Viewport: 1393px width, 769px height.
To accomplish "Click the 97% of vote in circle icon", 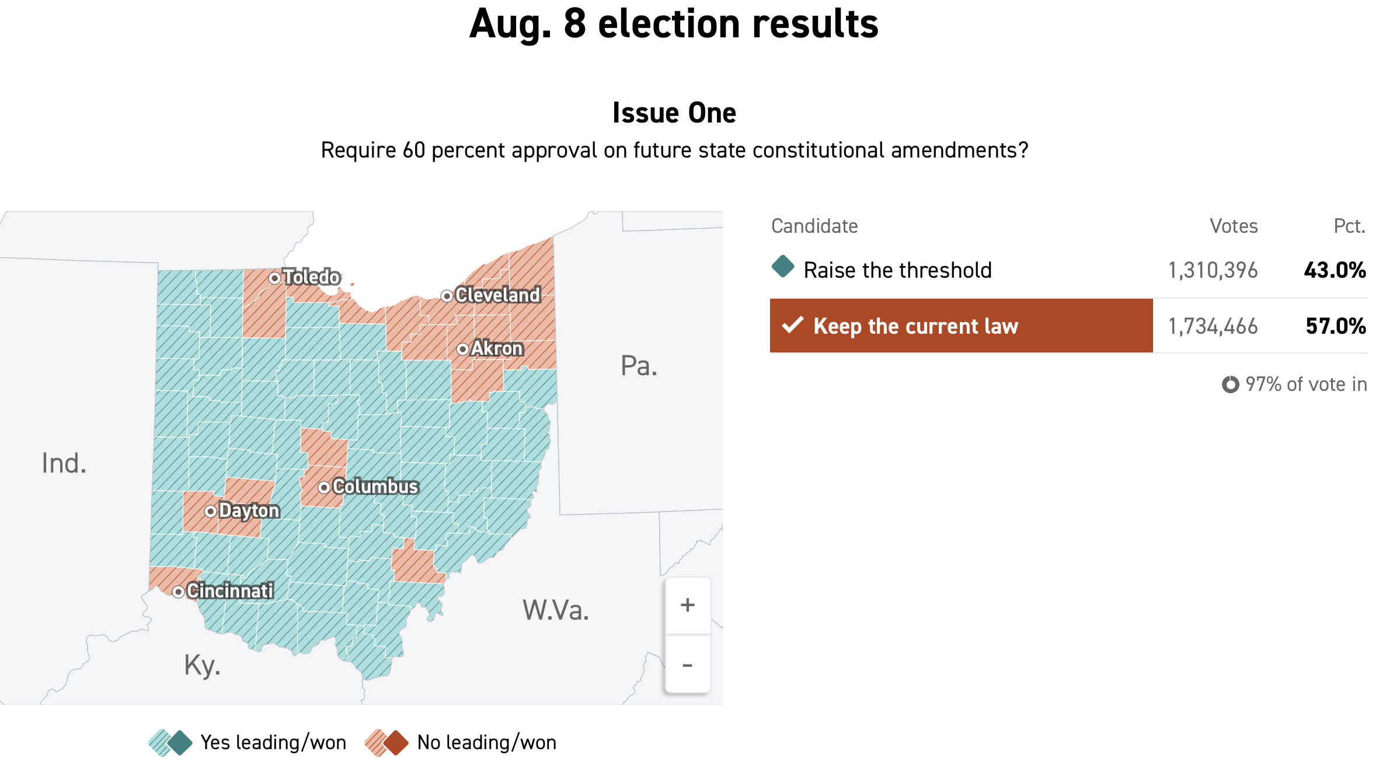I will 1230,384.
